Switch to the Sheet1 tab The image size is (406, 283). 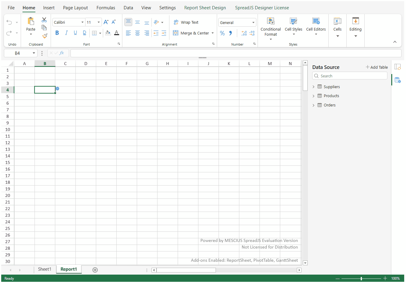pos(44,269)
